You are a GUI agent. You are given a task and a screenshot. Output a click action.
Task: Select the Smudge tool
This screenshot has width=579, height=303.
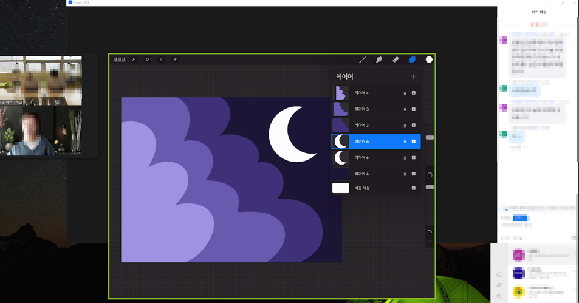379,60
